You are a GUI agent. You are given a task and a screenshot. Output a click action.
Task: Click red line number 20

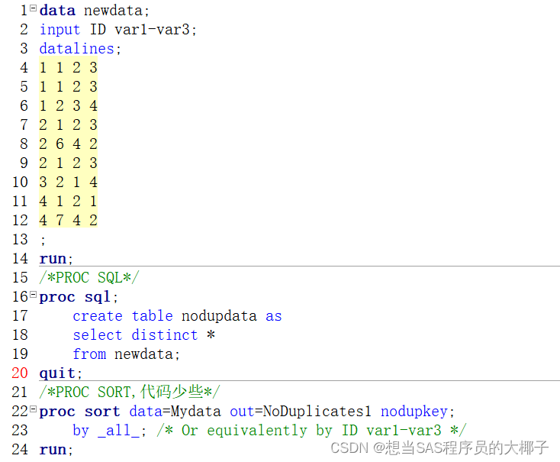pos(20,373)
